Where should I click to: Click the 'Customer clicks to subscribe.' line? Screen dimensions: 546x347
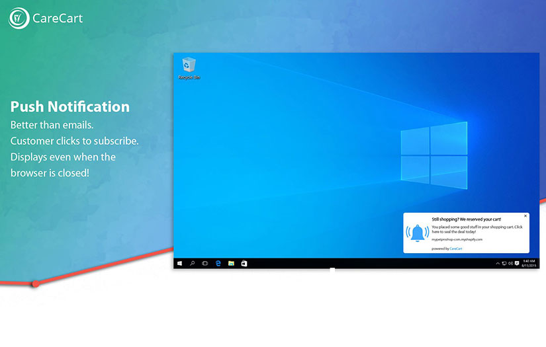(75, 141)
